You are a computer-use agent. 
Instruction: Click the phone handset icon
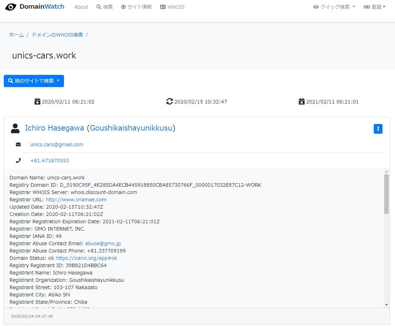click(x=18, y=160)
